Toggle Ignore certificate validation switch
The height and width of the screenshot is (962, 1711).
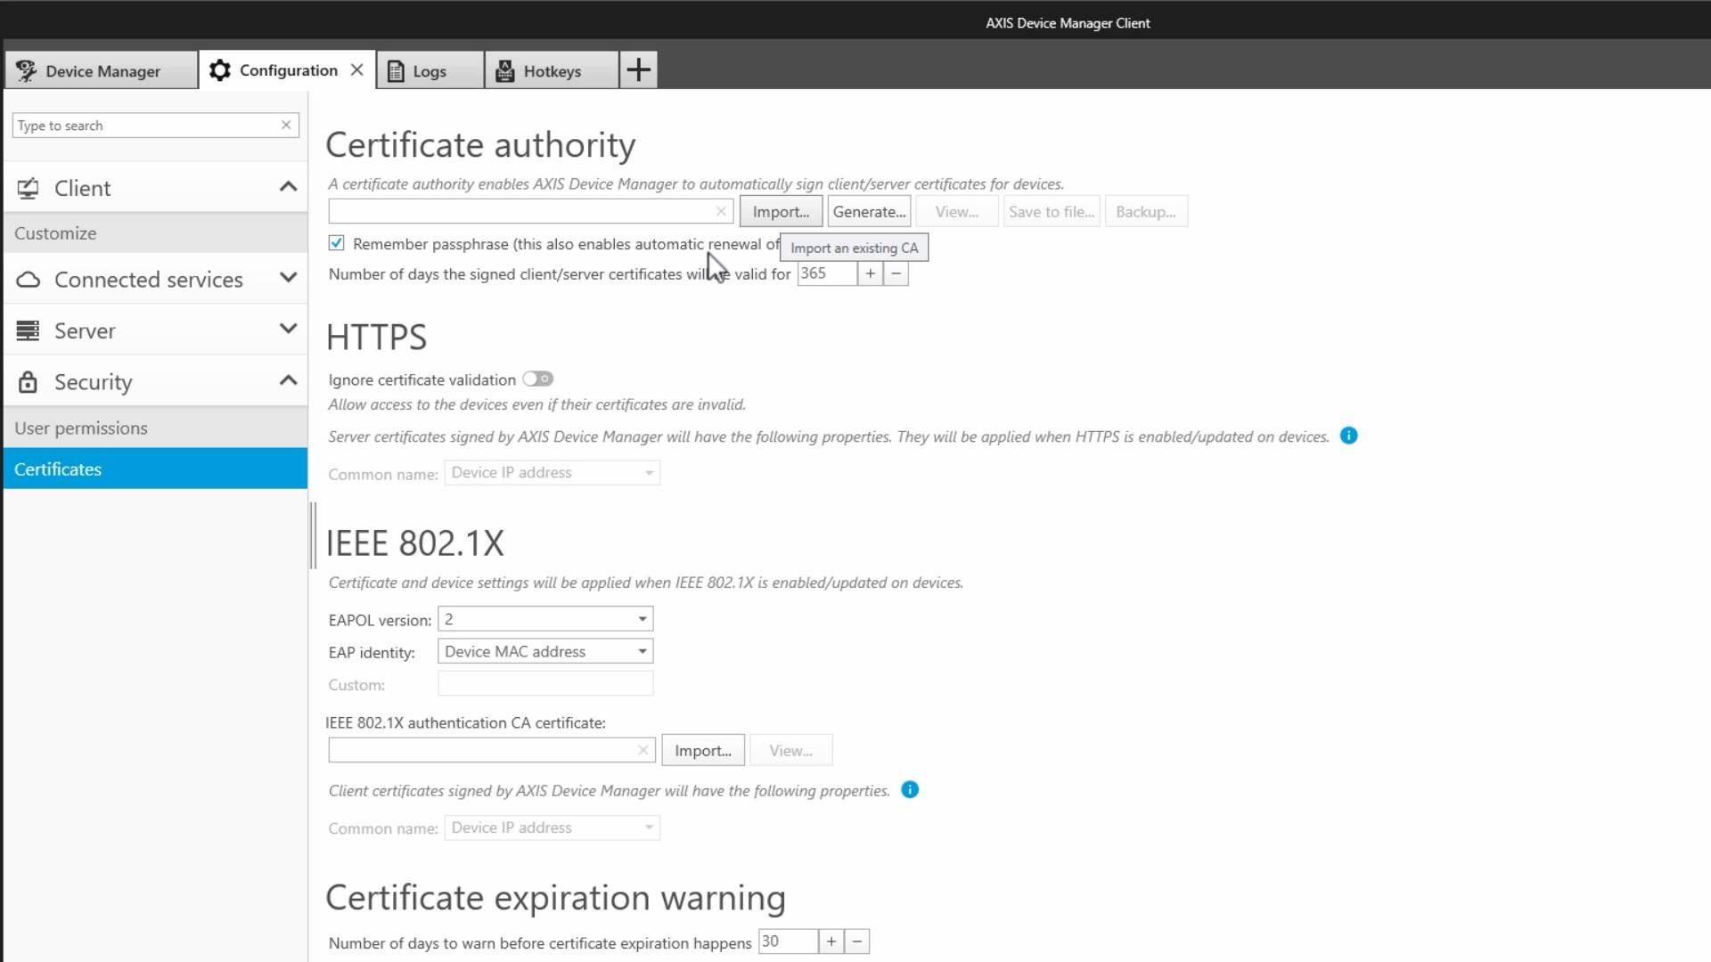point(537,379)
